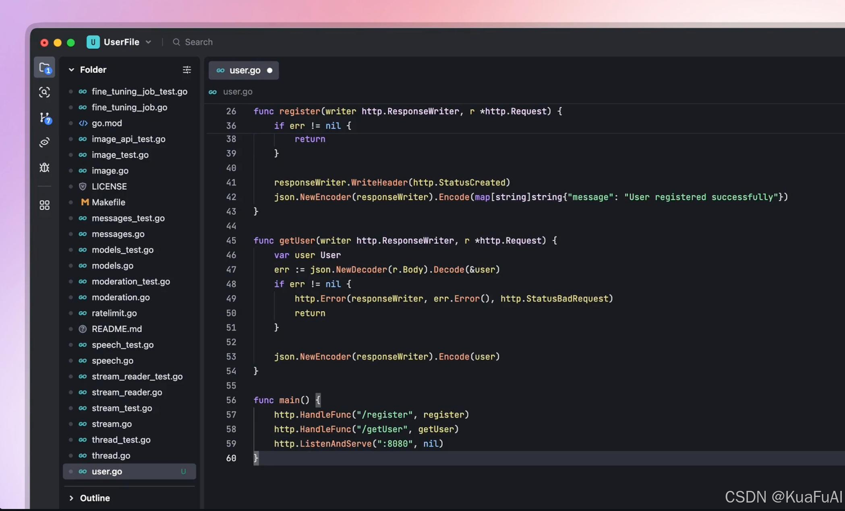The height and width of the screenshot is (511, 845).
Task: Click the remote sync sidebar icon
Action: coord(44,142)
